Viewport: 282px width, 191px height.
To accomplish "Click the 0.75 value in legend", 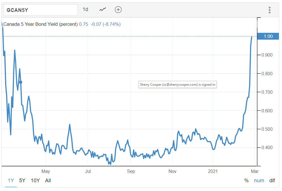I will point(84,24).
